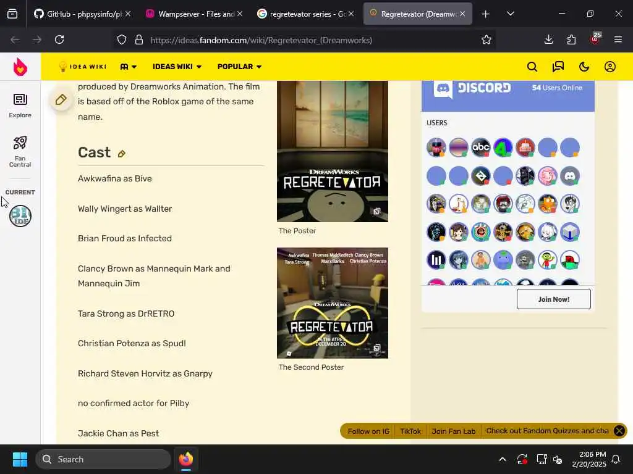Open Fan Central rocket icon

coord(20,152)
